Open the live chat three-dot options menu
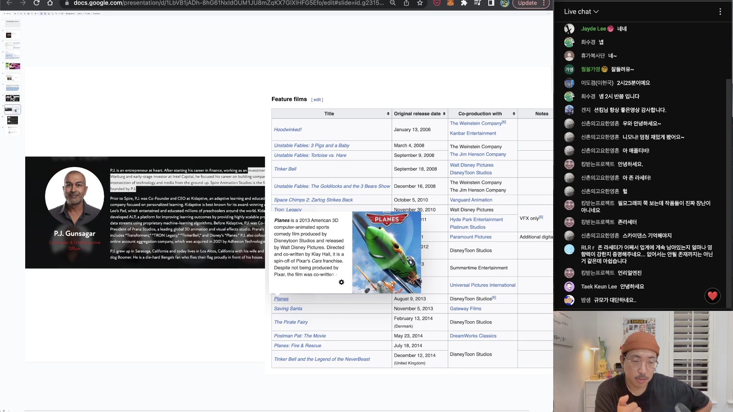The image size is (733, 412). click(x=720, y=12)
